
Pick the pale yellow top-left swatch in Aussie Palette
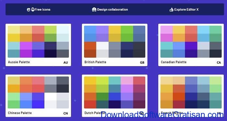click(14, 30)
